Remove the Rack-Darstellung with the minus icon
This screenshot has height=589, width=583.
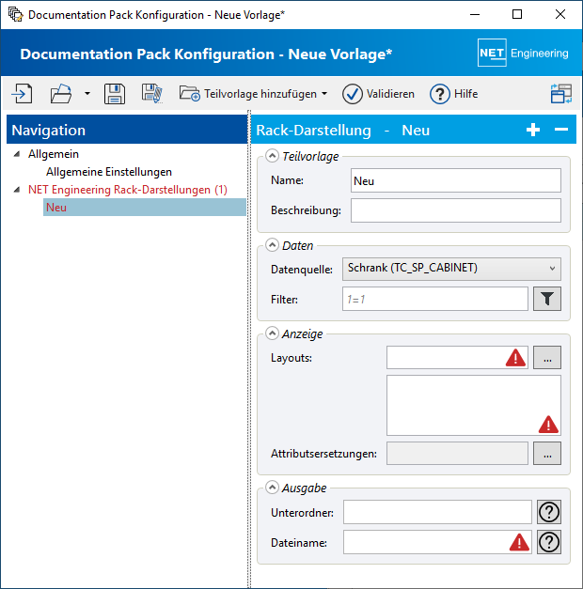[561, 130]
